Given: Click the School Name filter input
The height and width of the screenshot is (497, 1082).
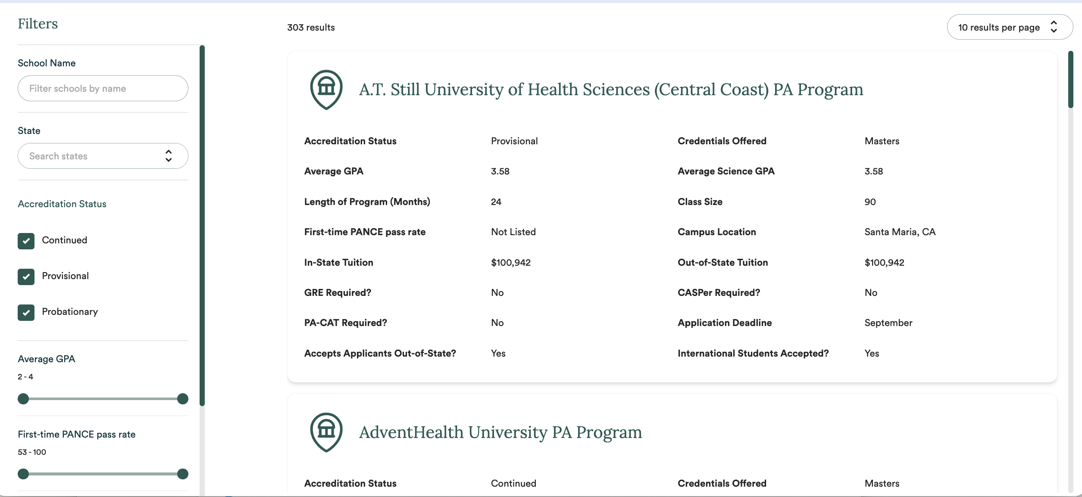Looking at the screenshot, I should (103, 88).
